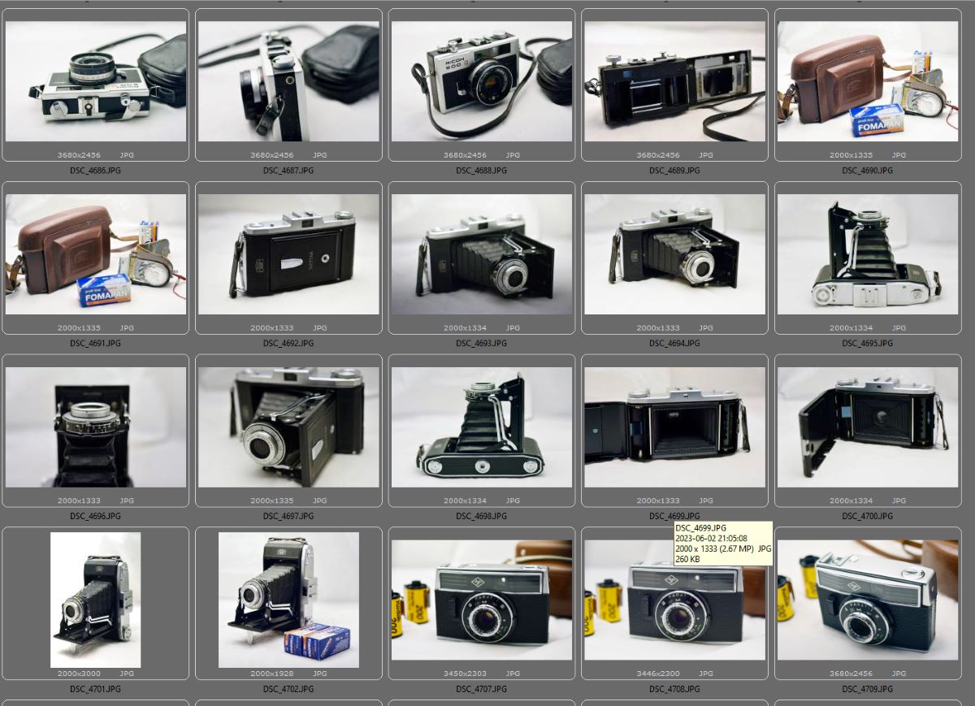
Task: Click the file name DSC_4686.JPG
Action: pos(95,171)
